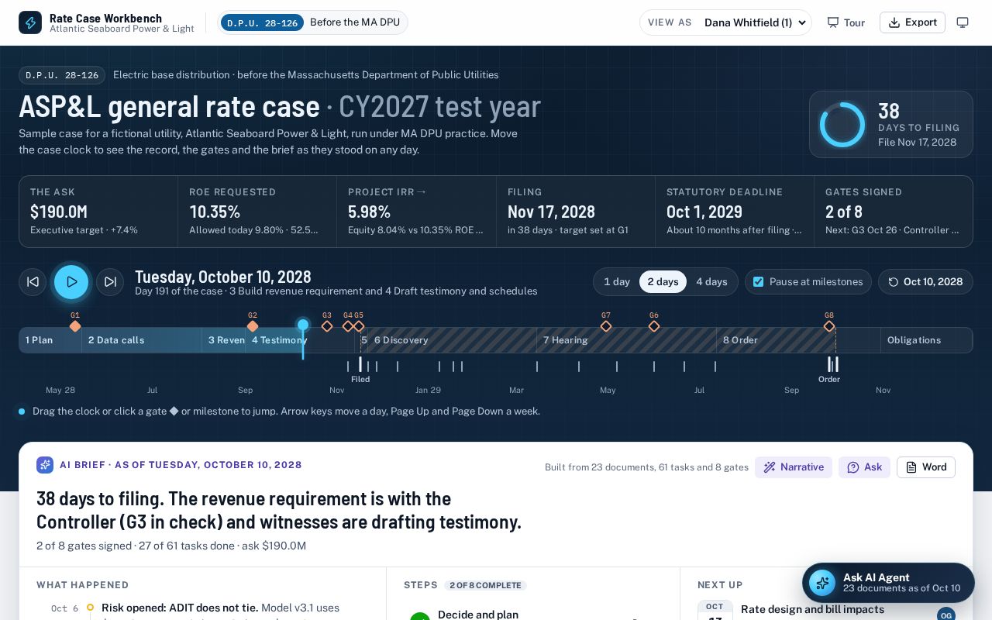Reset the clock to Oct 10, 2028

(x=925, y=282)
